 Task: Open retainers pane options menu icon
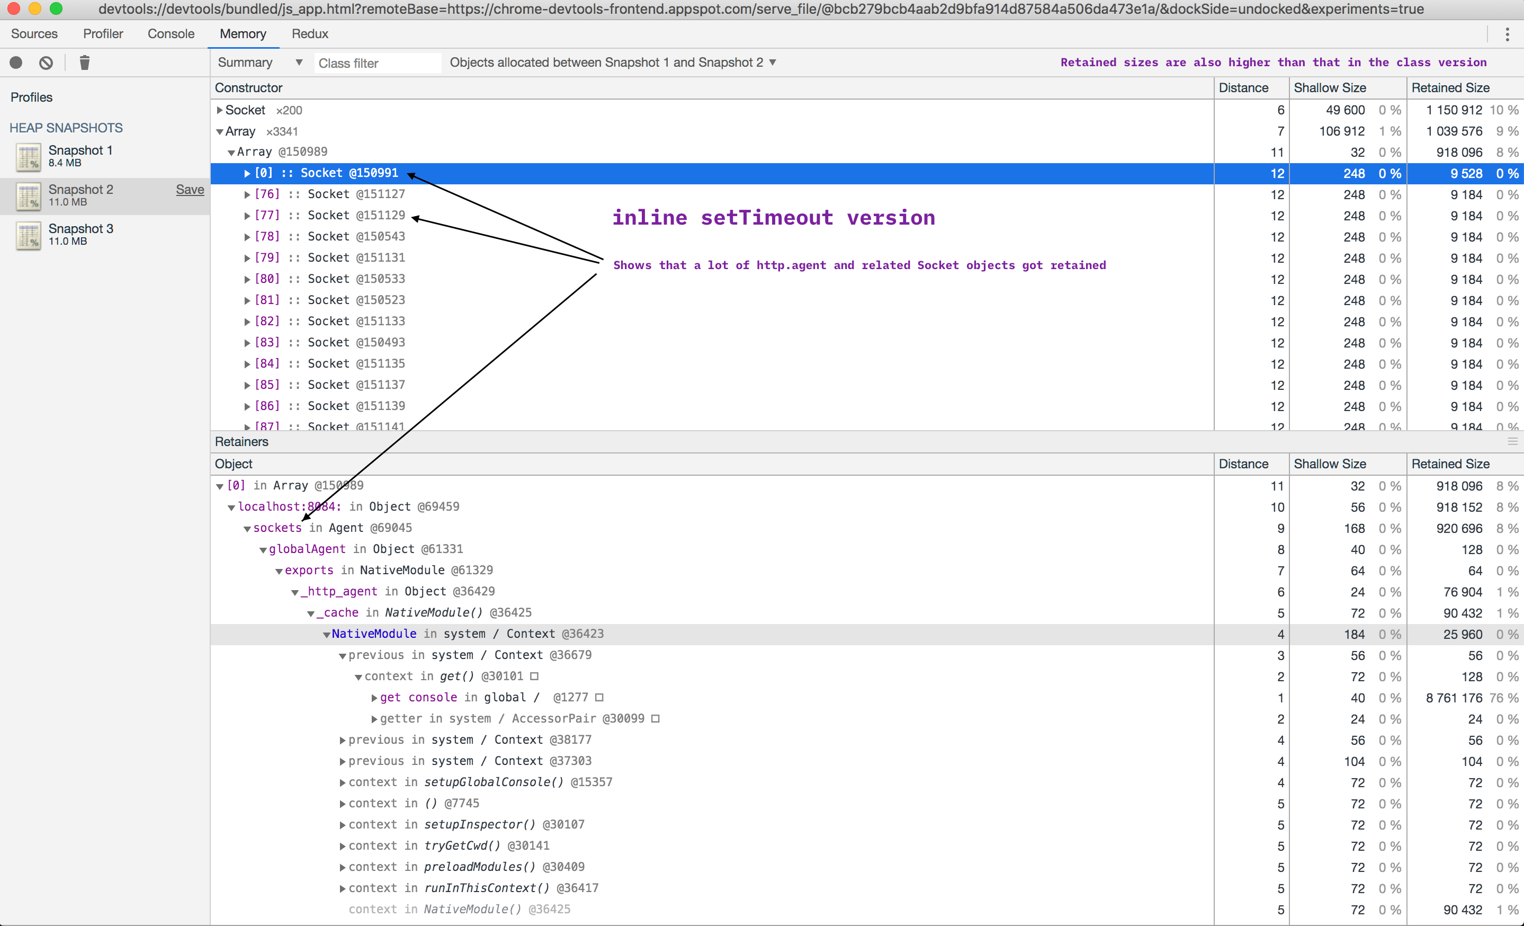[x=1512, y=442]
